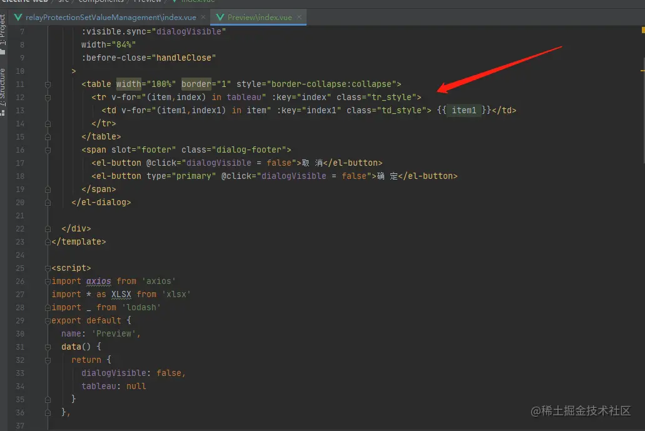Collapse the script block on line 25
This screenshot has height=431, width=645.
coord(48,268)
